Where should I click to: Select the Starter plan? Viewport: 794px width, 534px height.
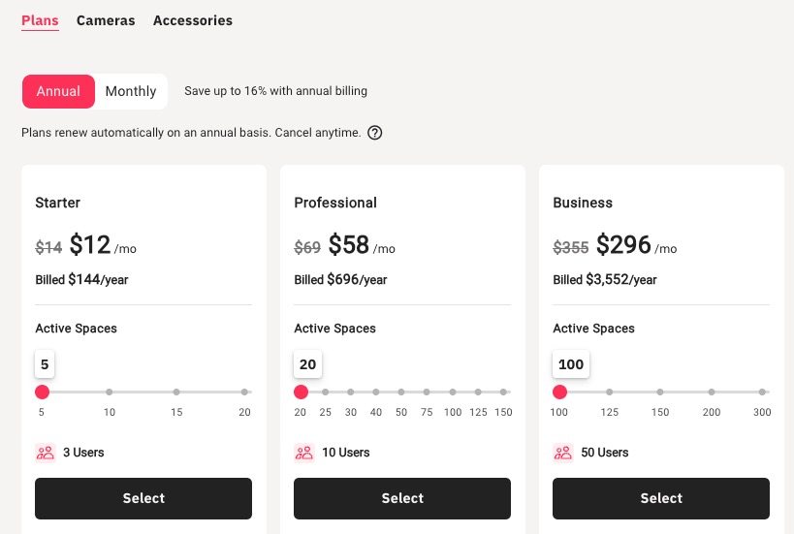(x=143, y=498)
